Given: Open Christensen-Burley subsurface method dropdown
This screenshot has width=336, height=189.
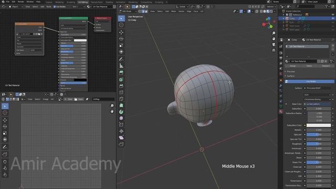Looking at the screenshot, I should click(317, 99).
